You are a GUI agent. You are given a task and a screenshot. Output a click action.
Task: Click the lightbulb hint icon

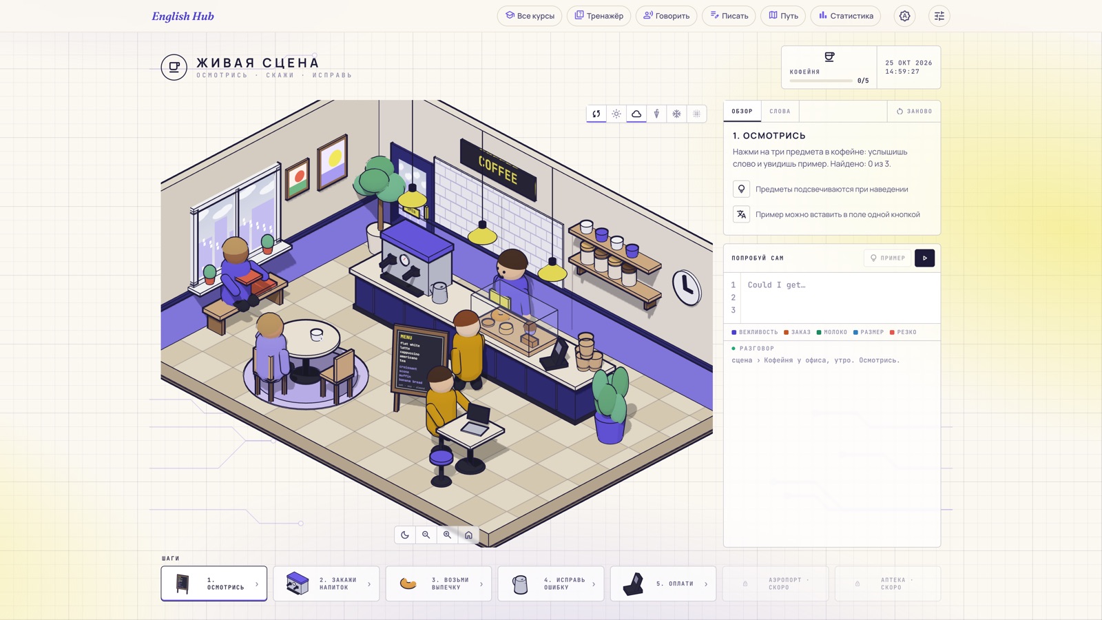741,189
